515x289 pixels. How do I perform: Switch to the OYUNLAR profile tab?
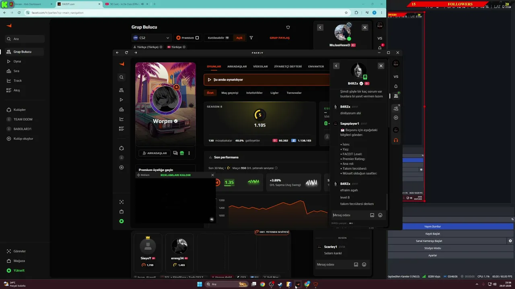(x=214, y=67)
